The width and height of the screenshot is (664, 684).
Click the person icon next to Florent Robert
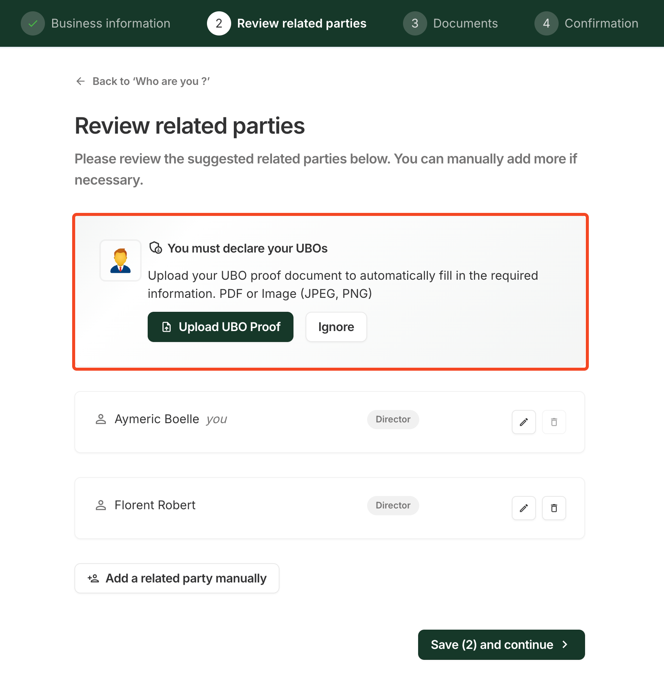101,505
